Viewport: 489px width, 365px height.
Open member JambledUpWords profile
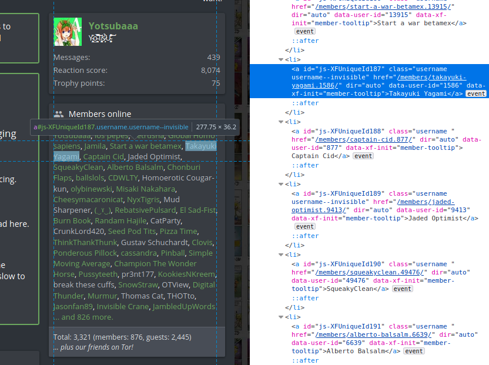(x=184, y=307)
